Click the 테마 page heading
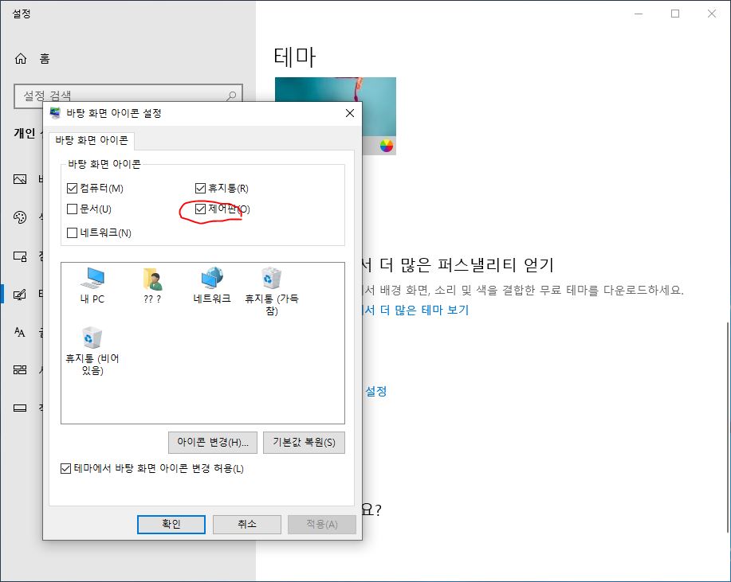This screenshot has width=731, height=582. (295, 57)
